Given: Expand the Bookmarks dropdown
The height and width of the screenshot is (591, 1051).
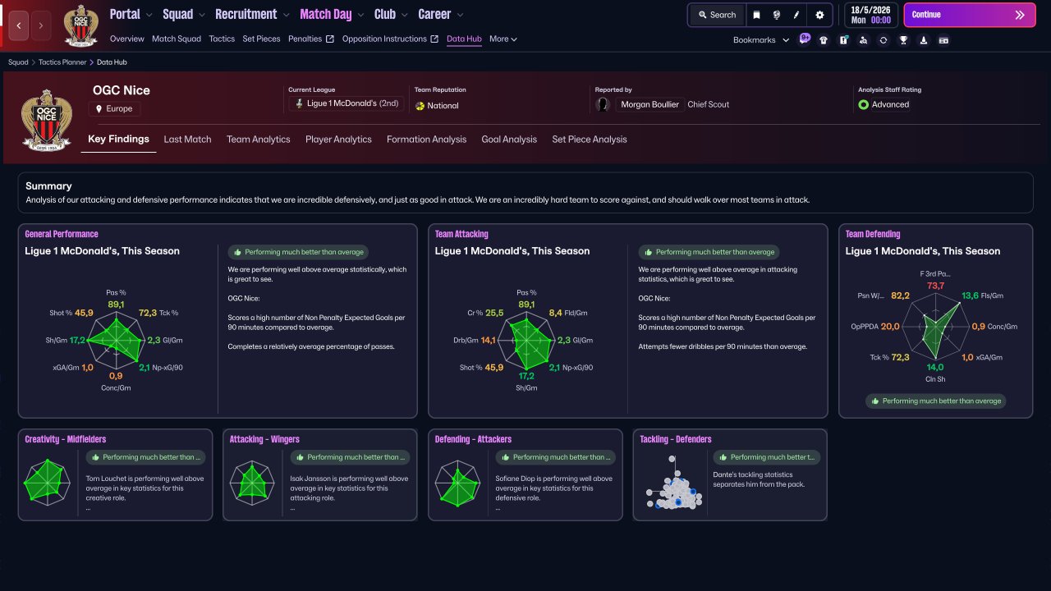Looking at the screenshot, I should tap(761, 39).
